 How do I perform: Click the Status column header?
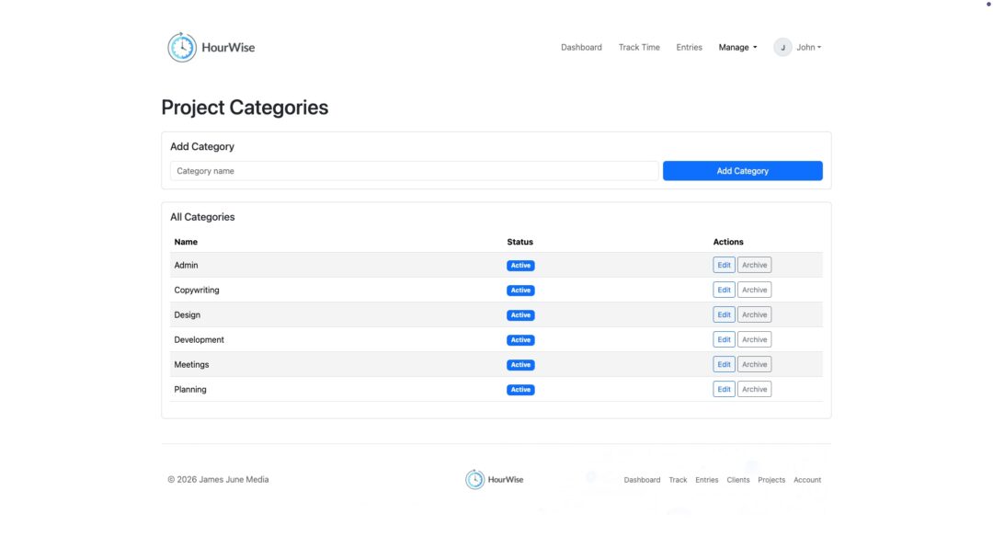[519, 242]
